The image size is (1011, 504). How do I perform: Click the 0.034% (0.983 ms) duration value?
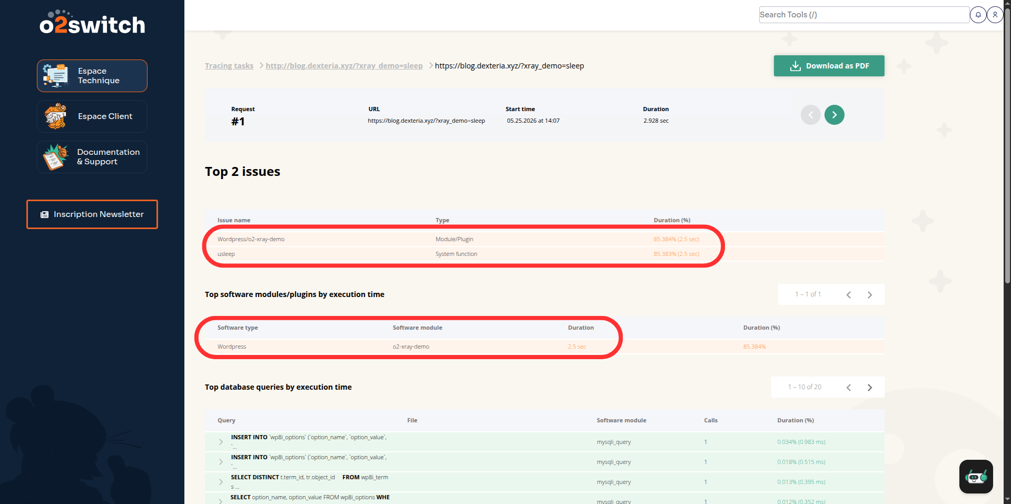801,442
